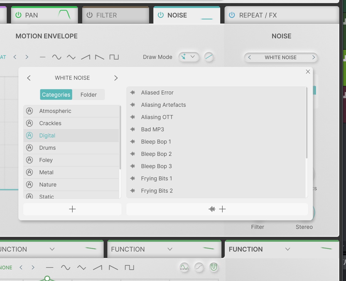Toggle the REPEAT / FX power button

pos(232,15)
